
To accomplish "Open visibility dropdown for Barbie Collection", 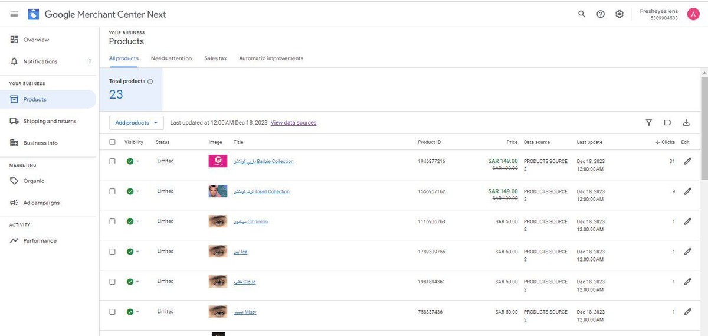I will 133,161.
